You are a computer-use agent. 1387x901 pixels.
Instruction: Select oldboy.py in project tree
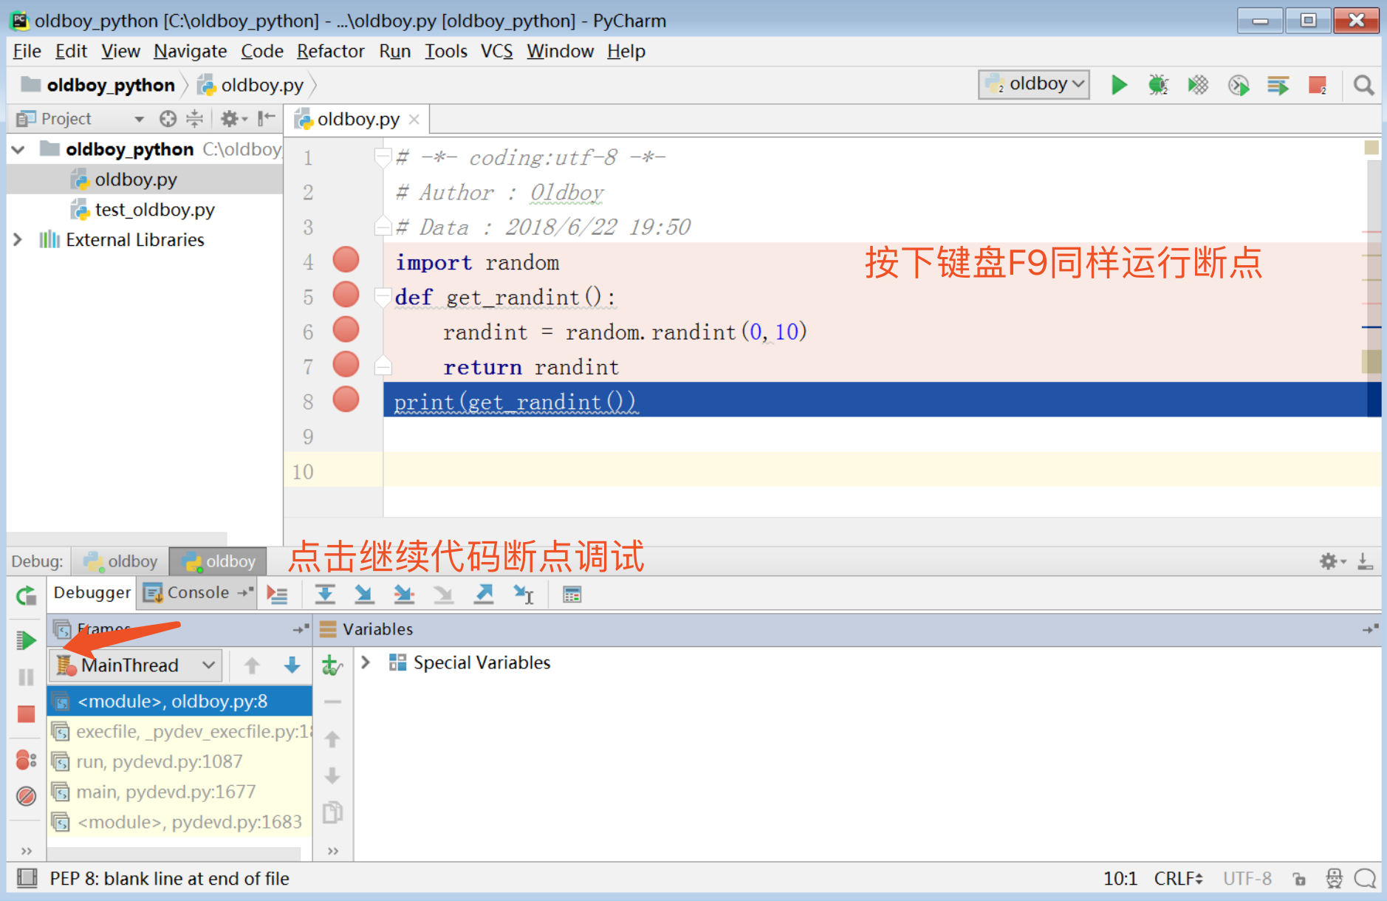(135, 179)
